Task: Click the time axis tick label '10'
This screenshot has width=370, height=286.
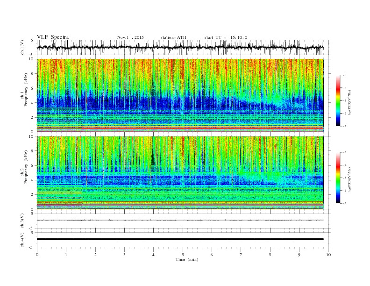Action: (328, 255)
